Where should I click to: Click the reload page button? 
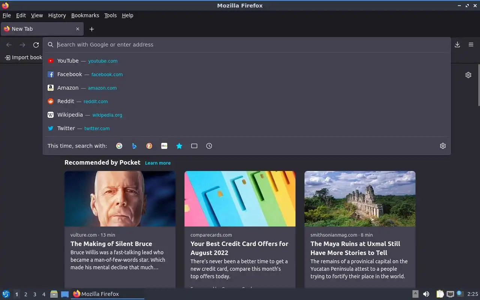click(x=36, y=45)
